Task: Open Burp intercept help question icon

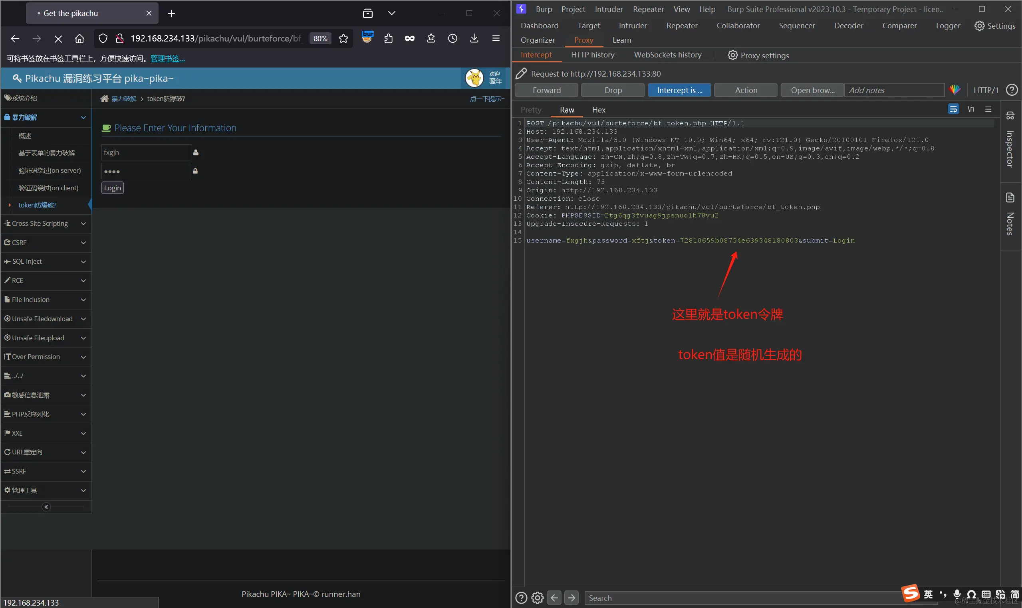Action: tap(1012, 90)
